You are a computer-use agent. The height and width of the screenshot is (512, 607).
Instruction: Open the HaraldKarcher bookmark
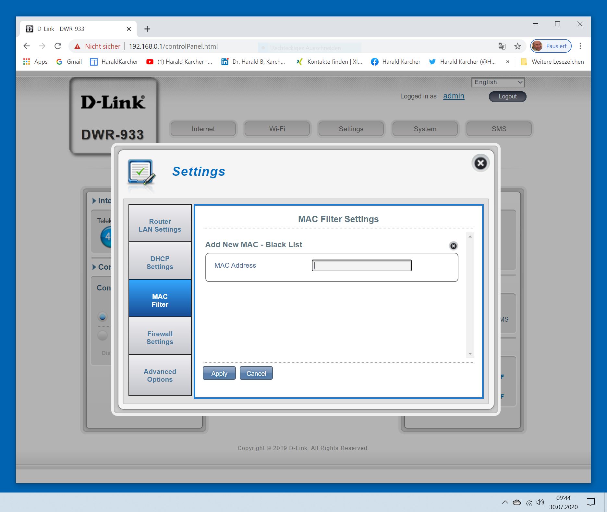(114, 62)
